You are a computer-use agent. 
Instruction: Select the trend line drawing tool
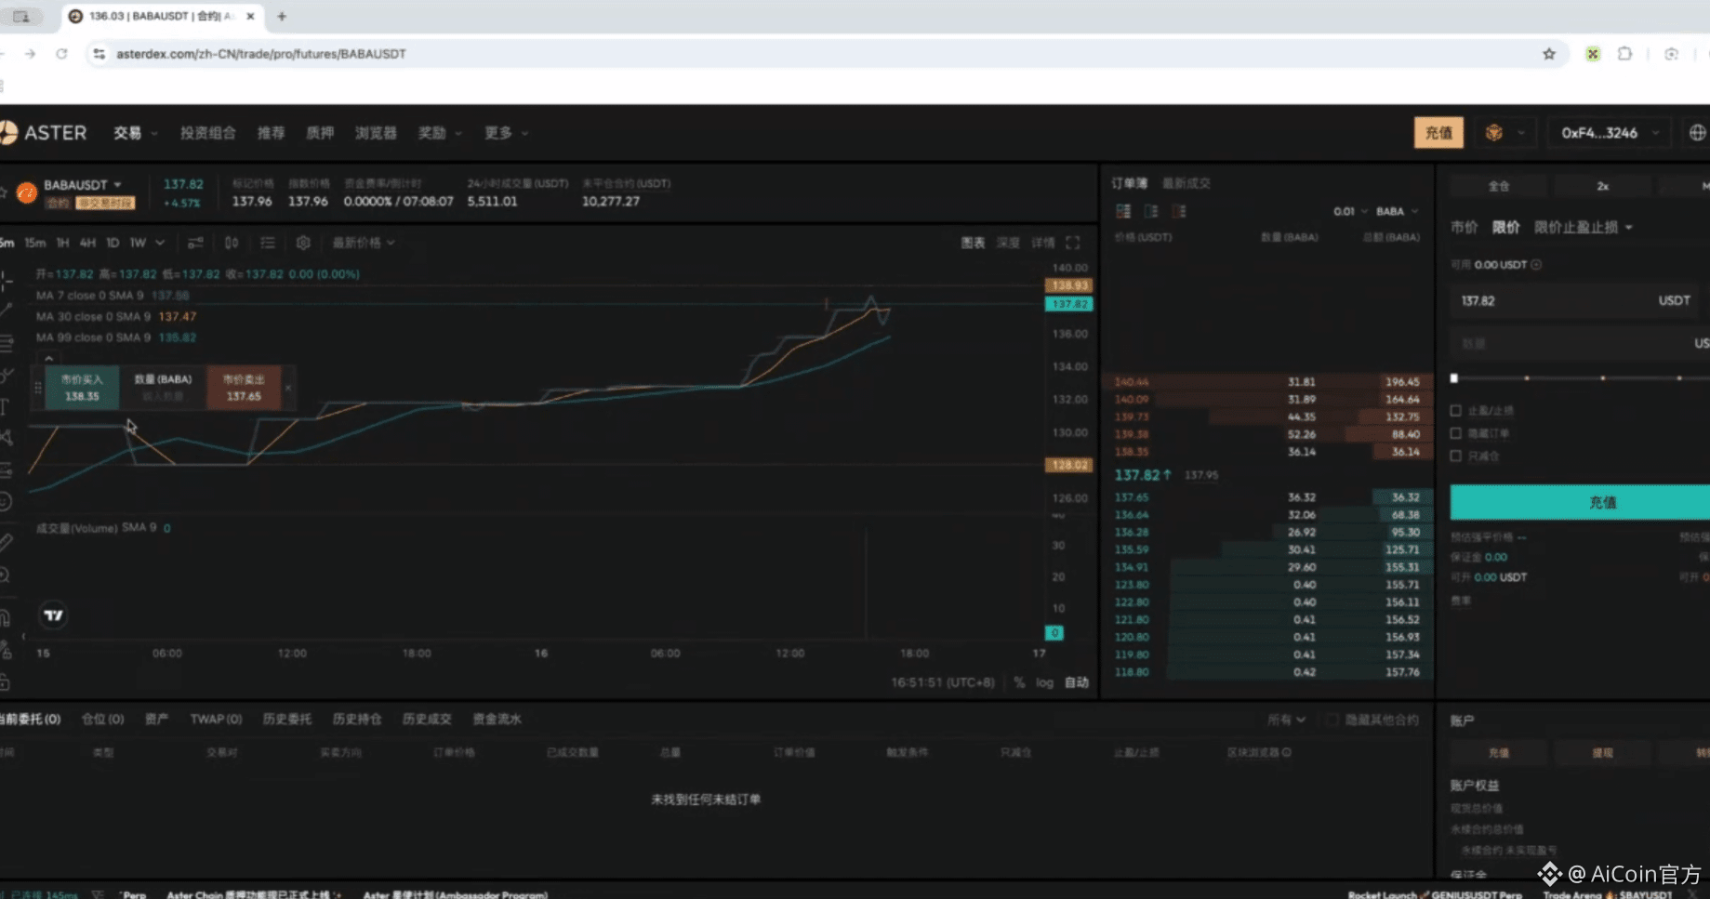[6, 311]
